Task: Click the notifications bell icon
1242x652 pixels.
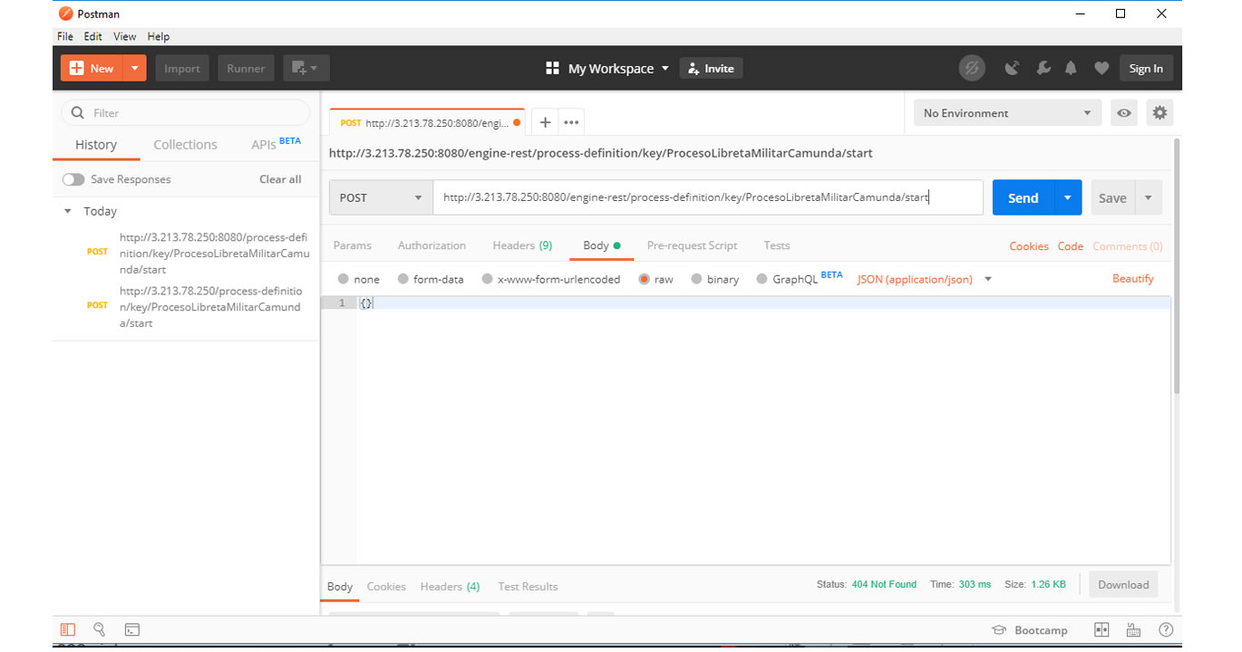Action: (1071, 68)
